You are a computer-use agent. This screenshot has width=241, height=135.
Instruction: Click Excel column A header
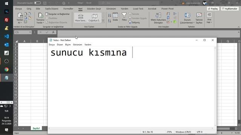tap(24, 41)
